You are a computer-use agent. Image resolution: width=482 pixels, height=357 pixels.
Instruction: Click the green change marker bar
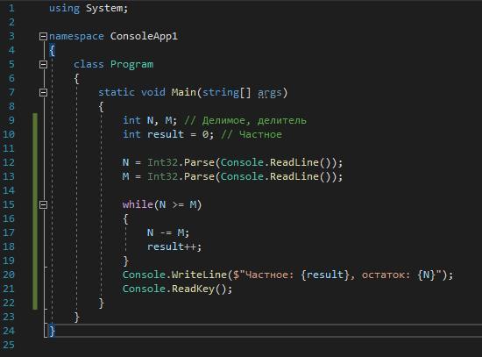click(x=35, y=211)
